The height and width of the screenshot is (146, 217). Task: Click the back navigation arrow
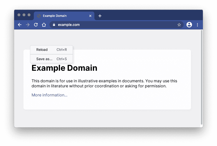(x=20, y=25)
